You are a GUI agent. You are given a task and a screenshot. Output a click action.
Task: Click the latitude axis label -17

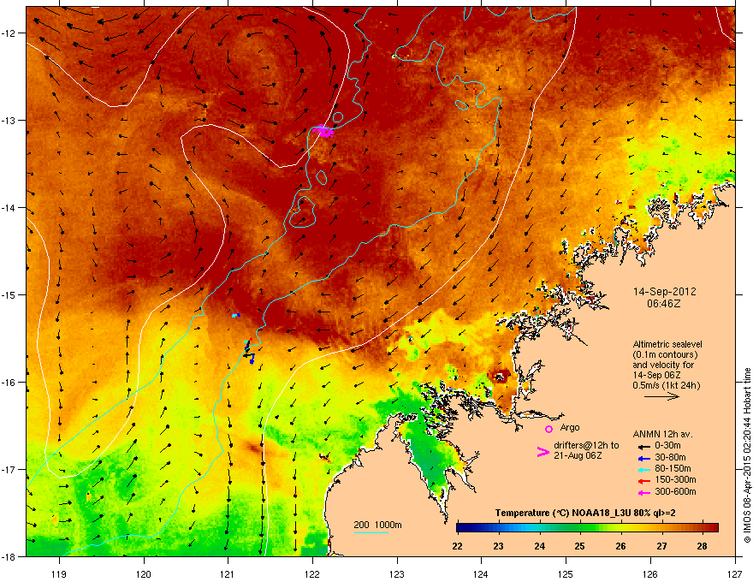pyautogui.click(x=9, y=469)
